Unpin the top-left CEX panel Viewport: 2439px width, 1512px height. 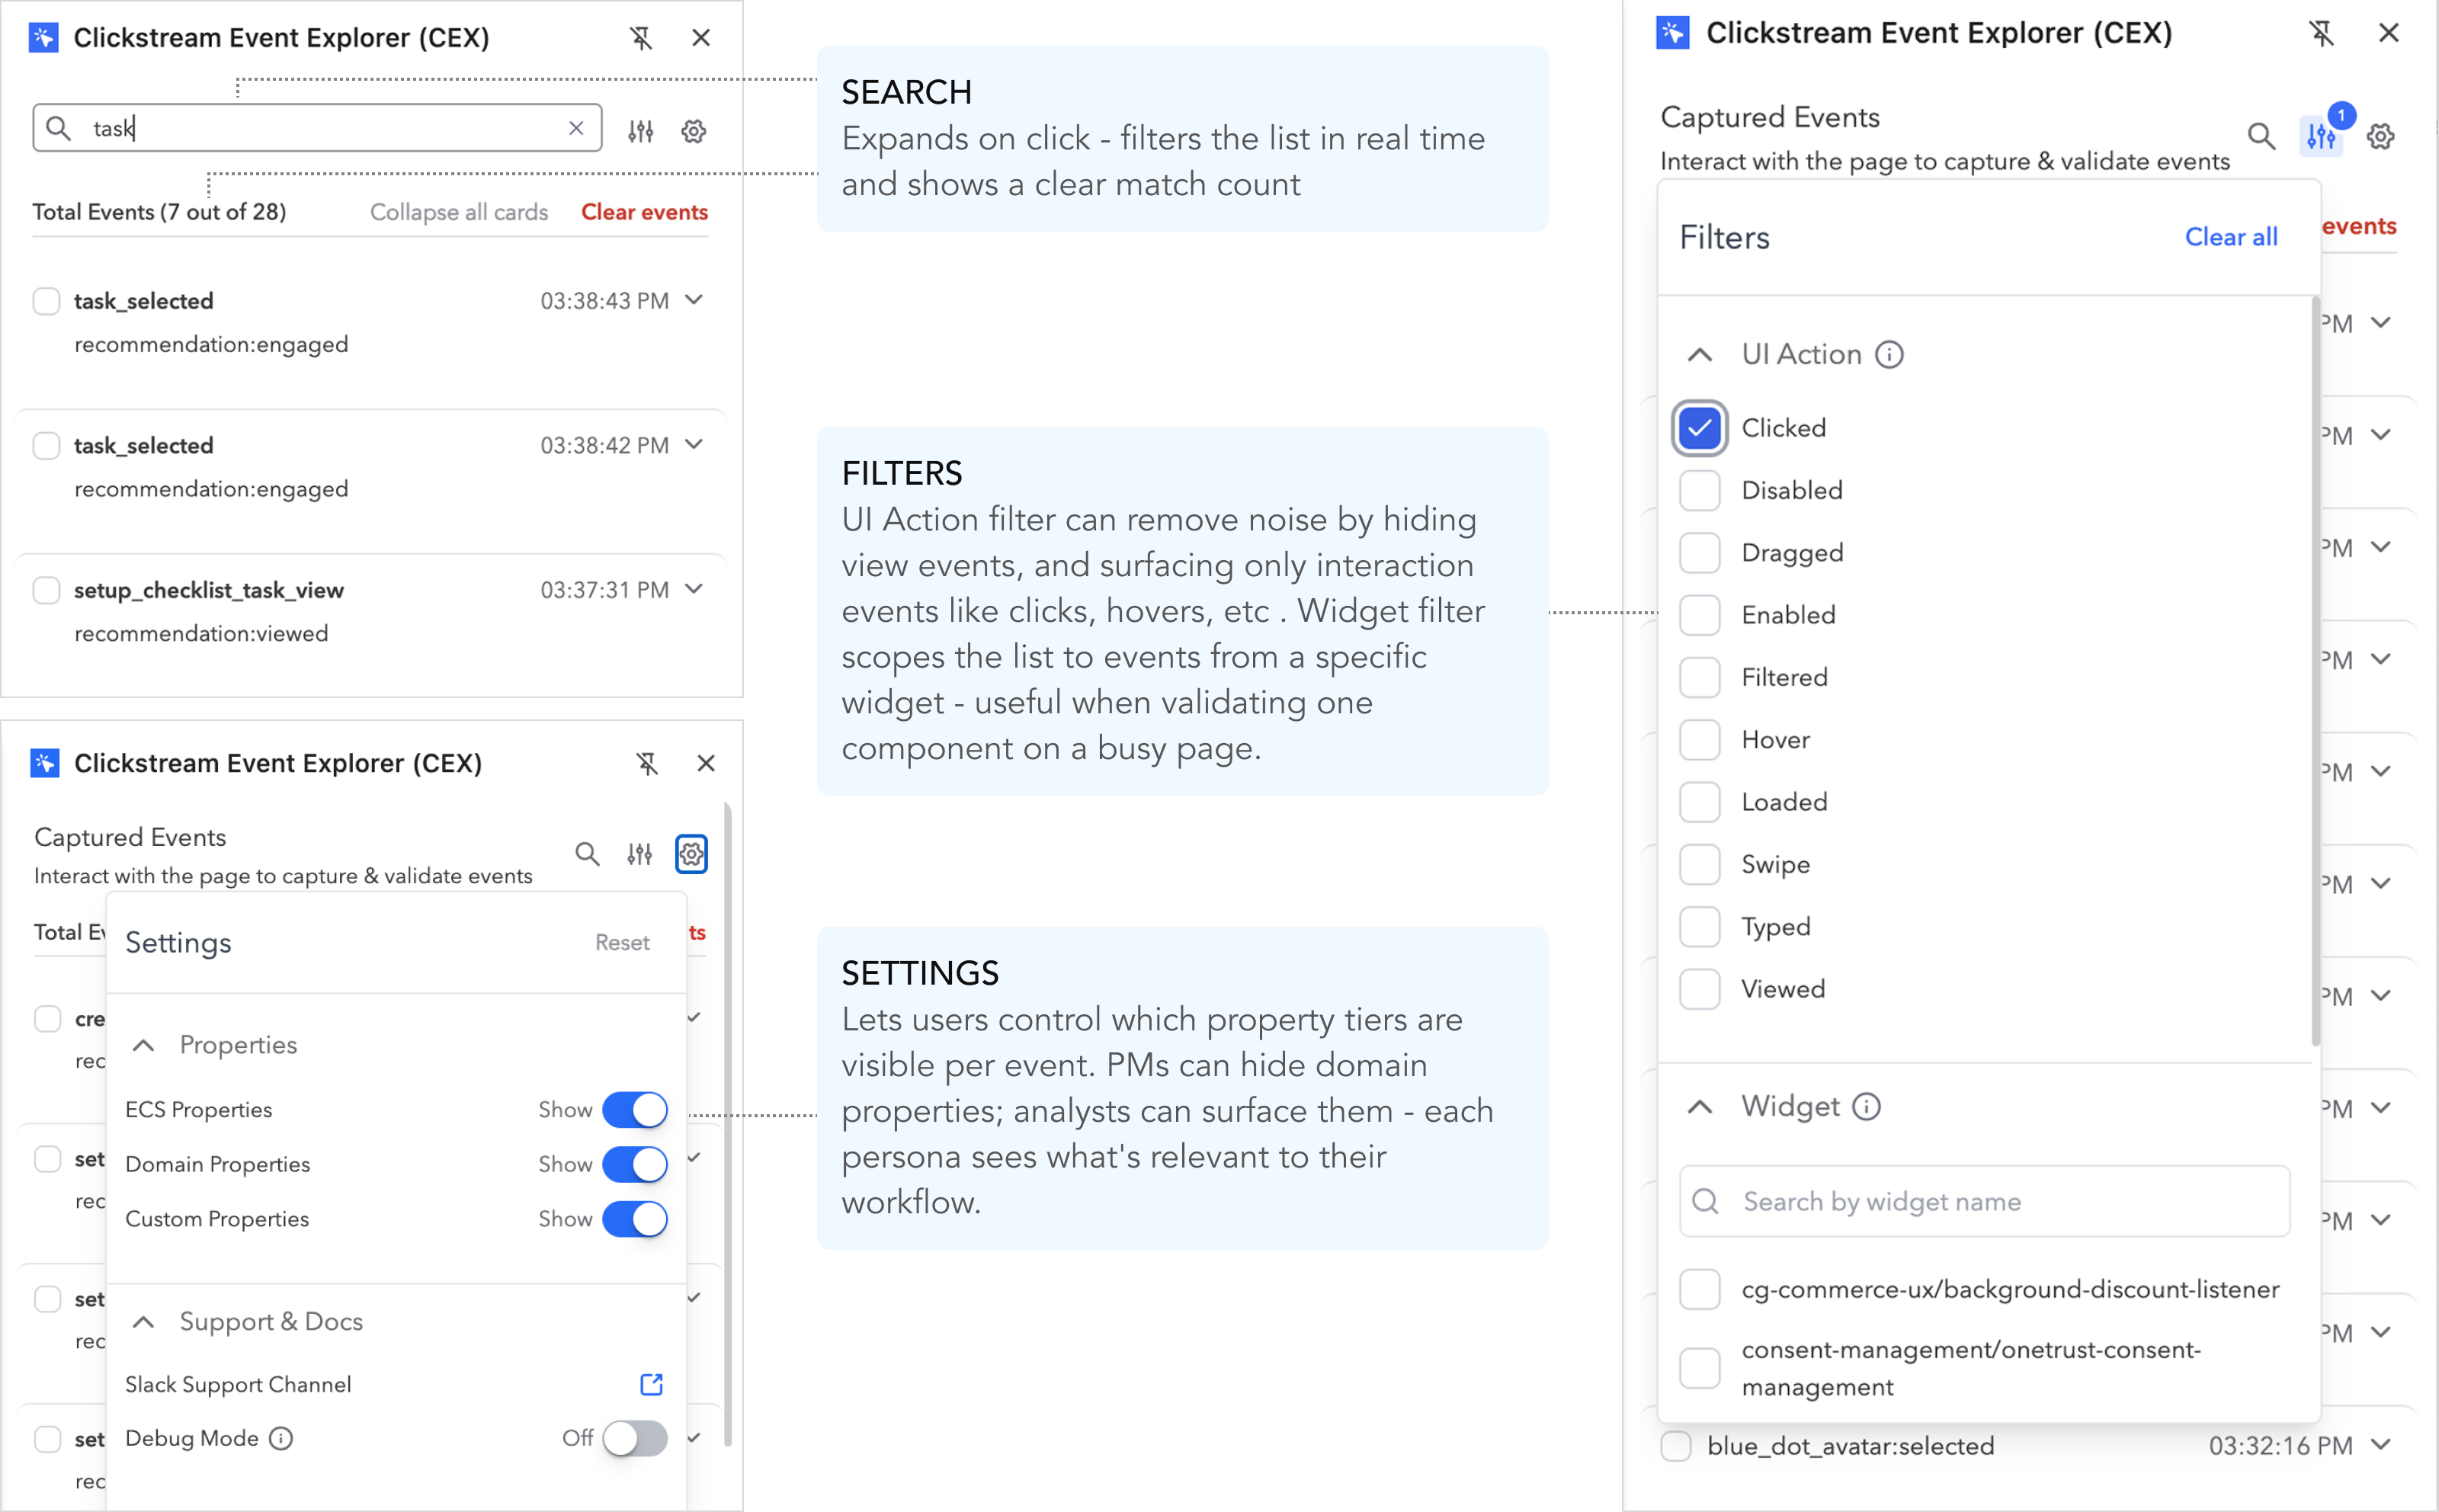[641, 38]
